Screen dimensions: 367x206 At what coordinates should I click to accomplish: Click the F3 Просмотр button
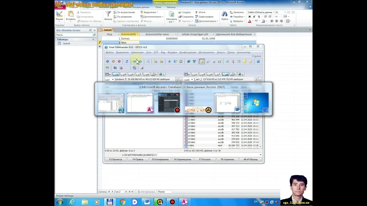[x=115, y=159]
